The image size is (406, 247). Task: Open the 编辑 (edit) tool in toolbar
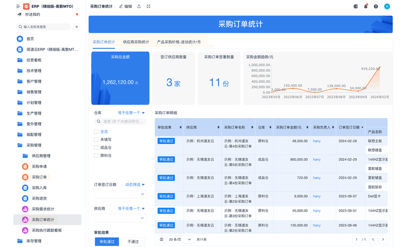pyautogui.click(x=125, y=6)
